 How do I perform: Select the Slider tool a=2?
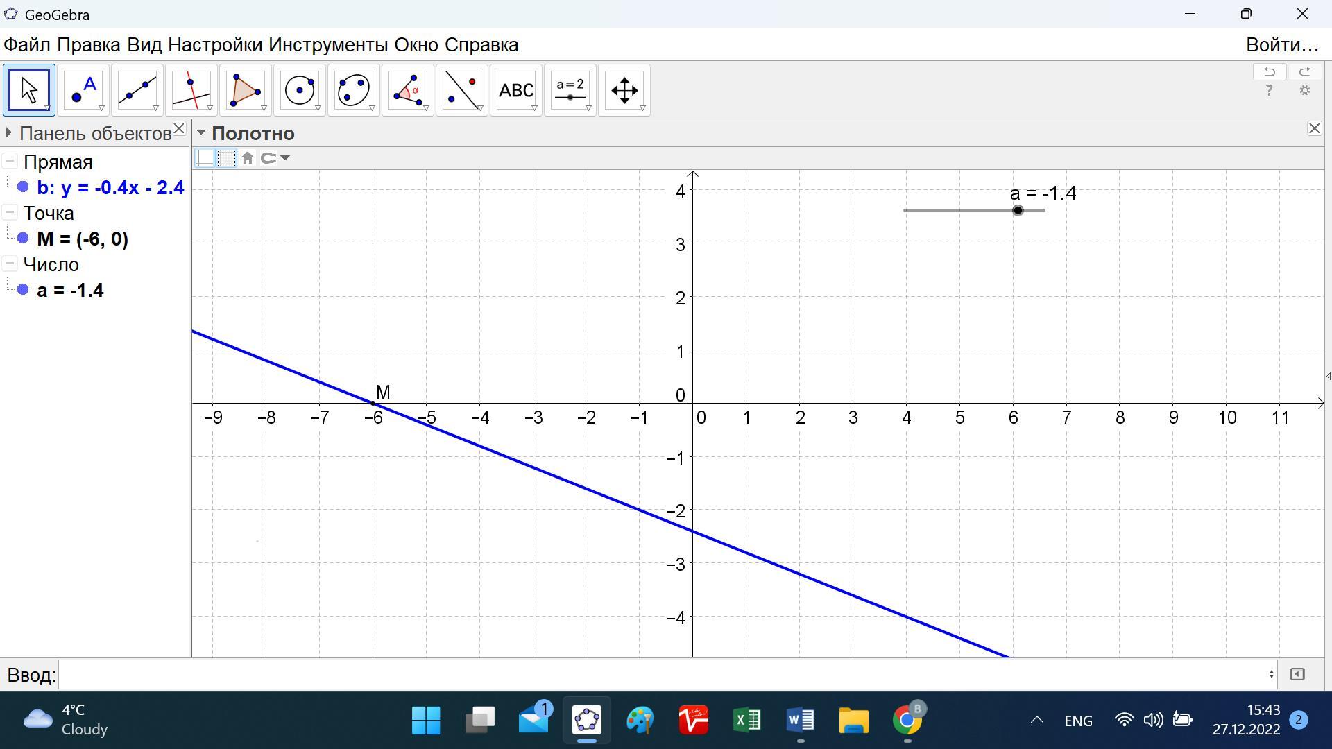click(570, 90)
